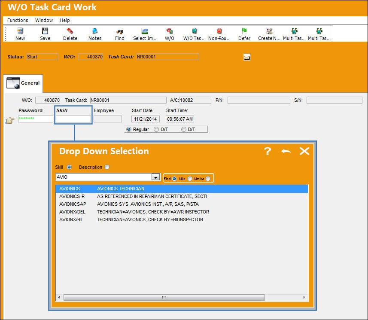
Task: Expand the AVIO search combo box arrow
Action: pos(155,177)
